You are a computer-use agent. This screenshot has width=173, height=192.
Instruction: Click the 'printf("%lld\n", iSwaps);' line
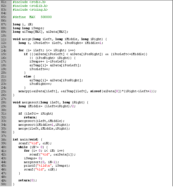(47, 166)
